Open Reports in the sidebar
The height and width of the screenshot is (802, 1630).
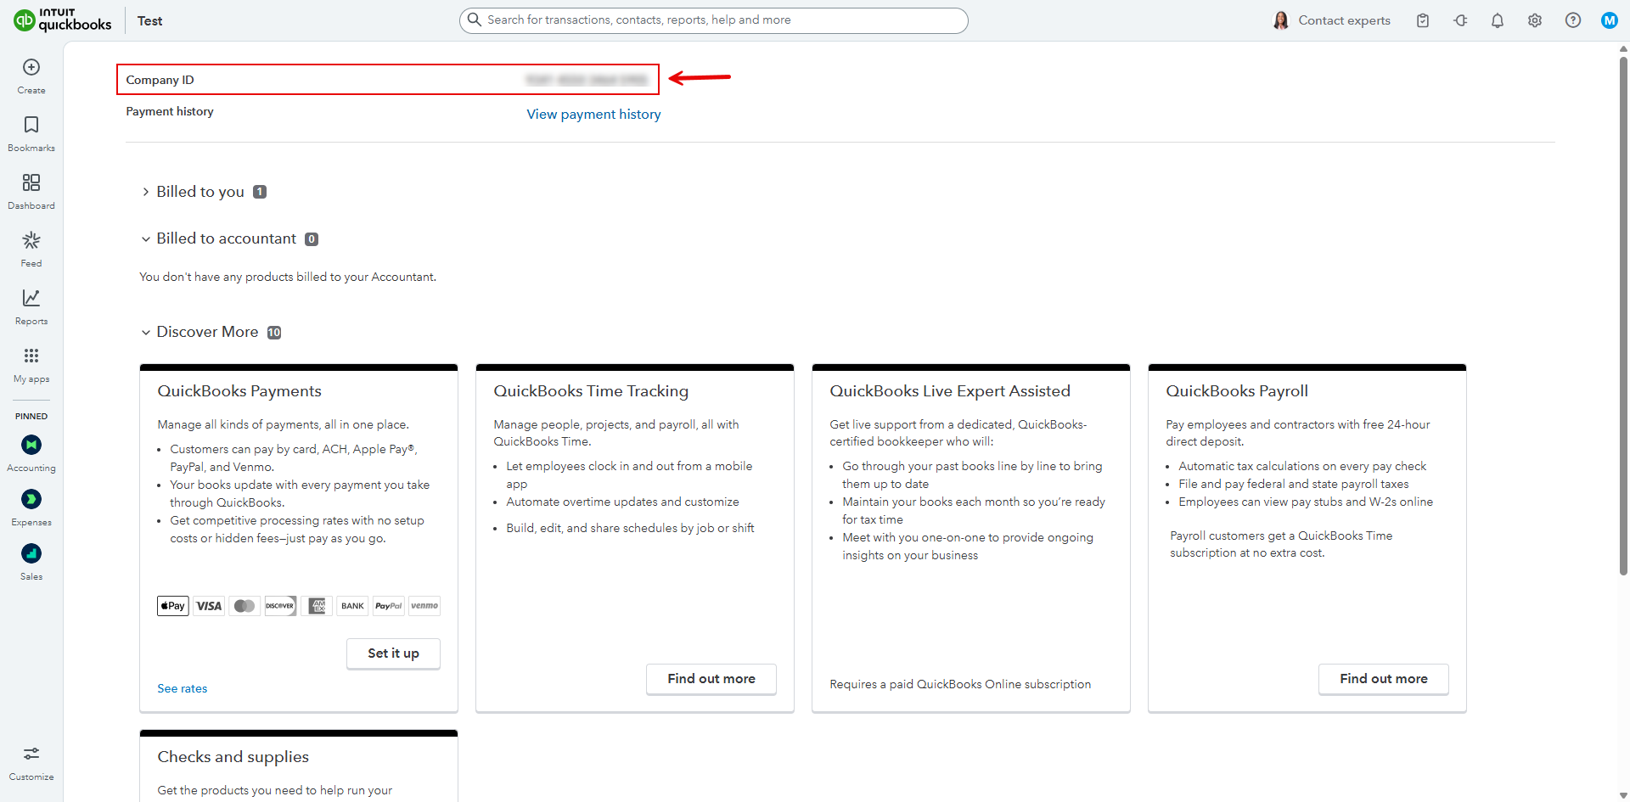pos(31,306)
